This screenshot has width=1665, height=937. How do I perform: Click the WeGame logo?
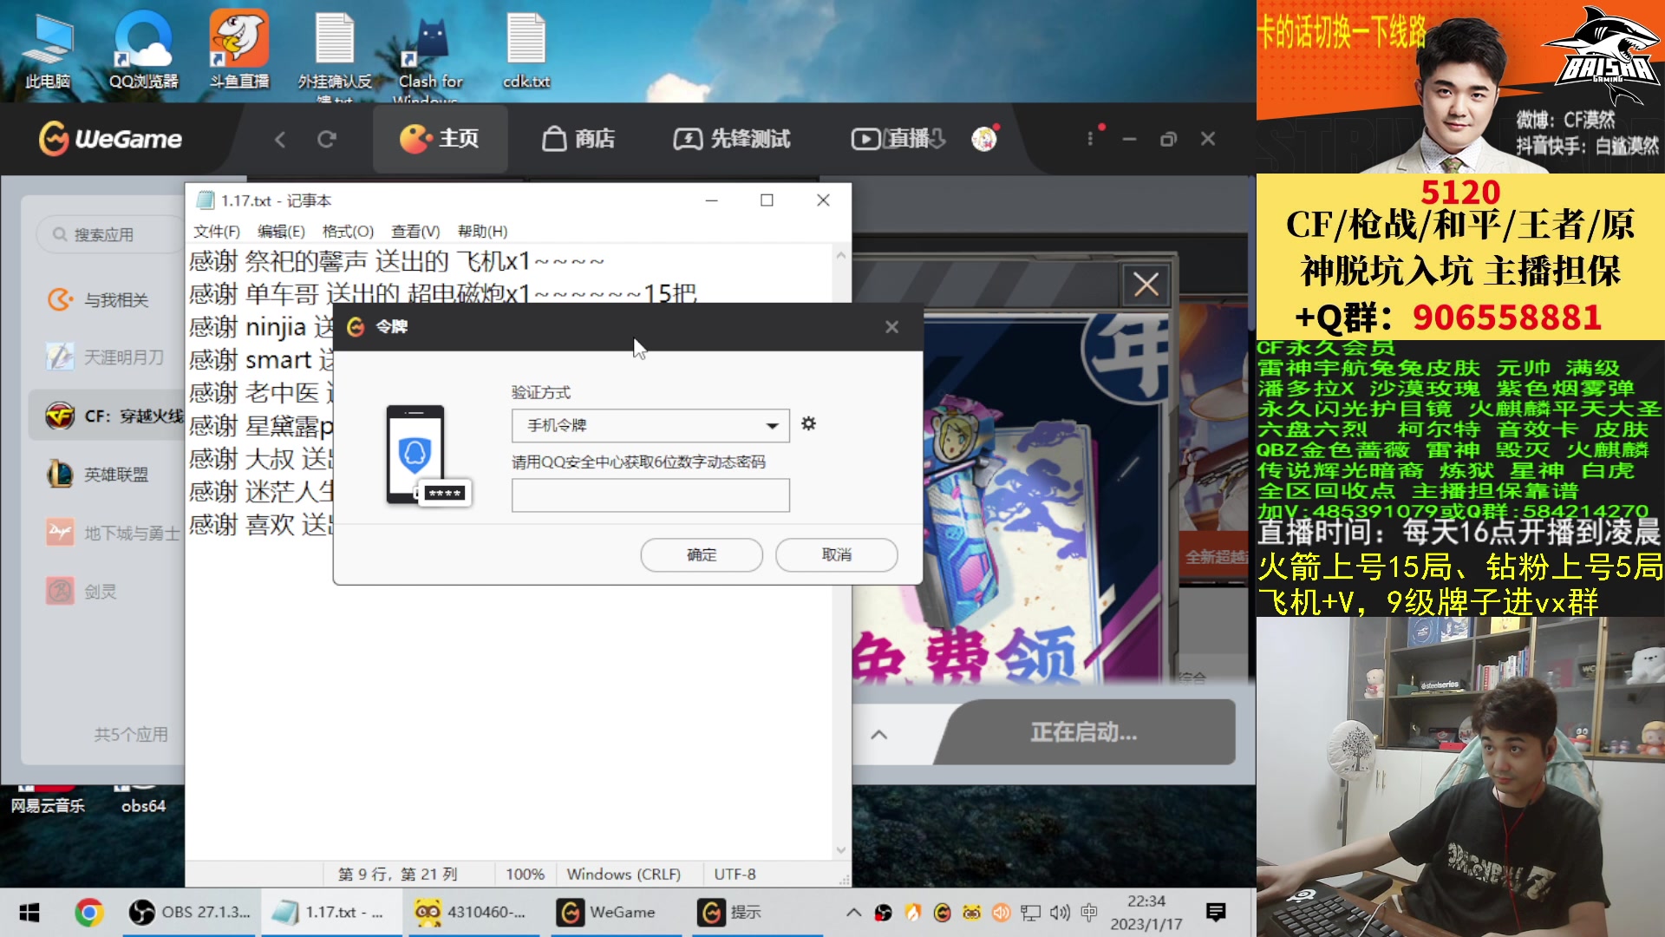[x=110, y=138]
